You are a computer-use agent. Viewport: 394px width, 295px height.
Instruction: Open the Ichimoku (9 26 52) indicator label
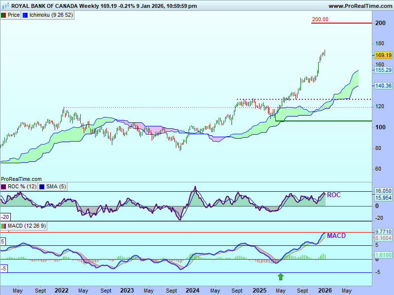[x=51, y=15]
